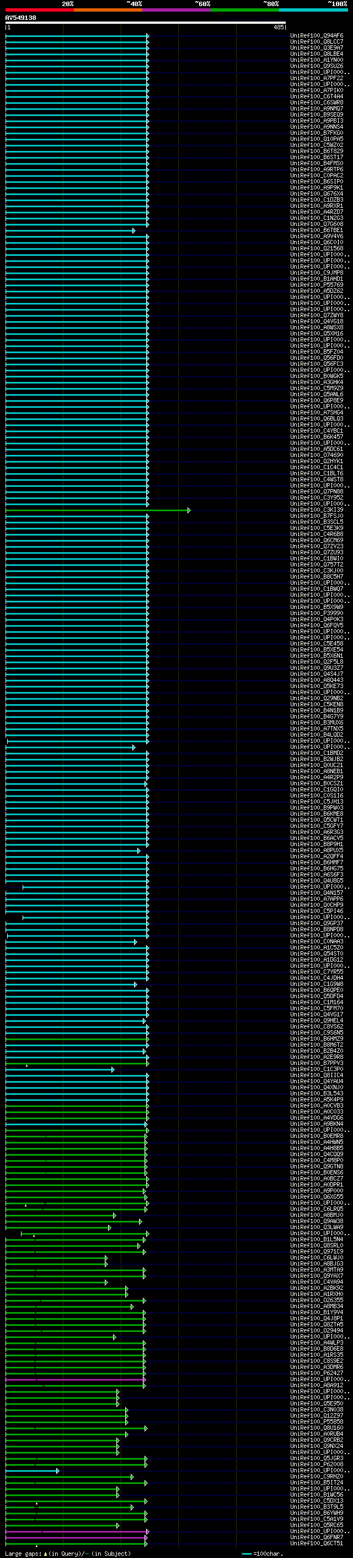
Task: Open hit UniRef100_Q94AF6
Action: click(317, 36)
